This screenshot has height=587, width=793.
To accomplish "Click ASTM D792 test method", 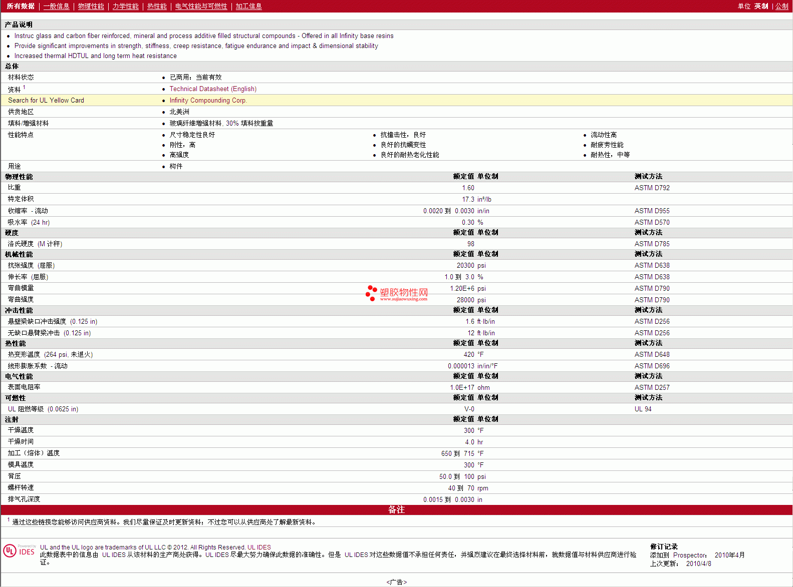I will (652, 188).
